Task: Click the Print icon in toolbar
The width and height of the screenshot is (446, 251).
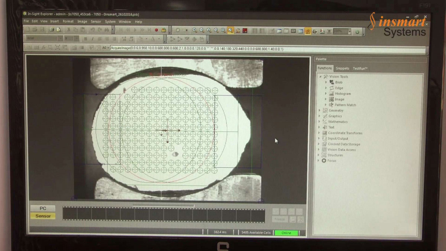Action: click(52, 30)
